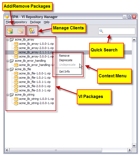
Task: Click the acme_lib_error_handling folder icon
Action: click(12, 61)
